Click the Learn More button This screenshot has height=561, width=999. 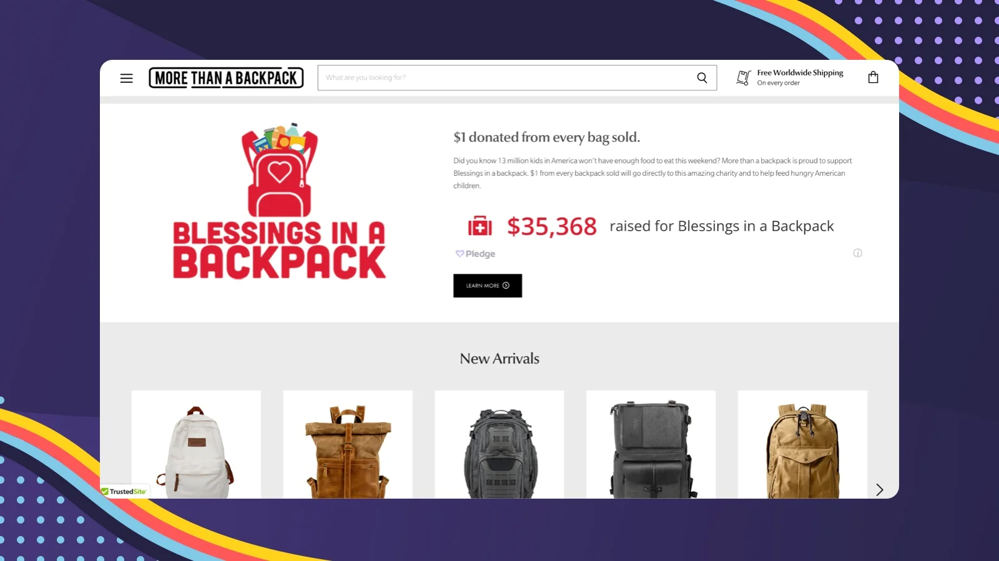pyautogui.click(x=488, y=285)
